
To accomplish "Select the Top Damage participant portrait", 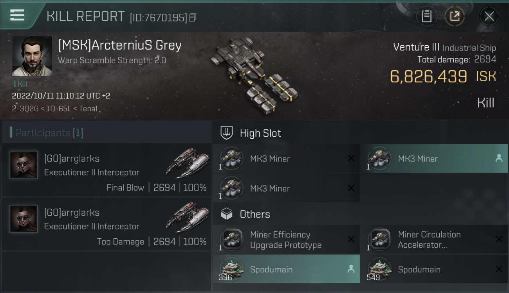I will point(24,219).
